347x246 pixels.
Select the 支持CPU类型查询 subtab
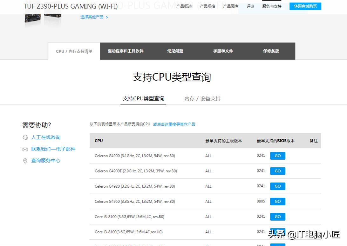(x=143, y=98)
